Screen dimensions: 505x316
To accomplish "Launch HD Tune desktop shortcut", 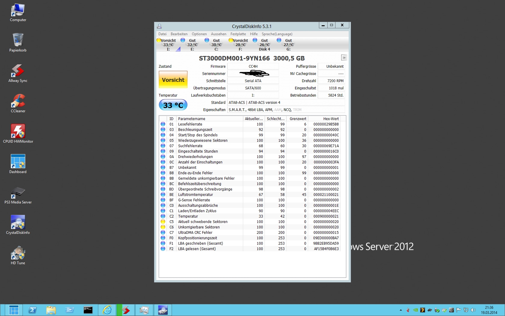I will pos(18,256).
